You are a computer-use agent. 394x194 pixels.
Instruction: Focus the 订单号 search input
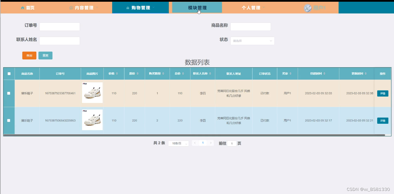59,27
